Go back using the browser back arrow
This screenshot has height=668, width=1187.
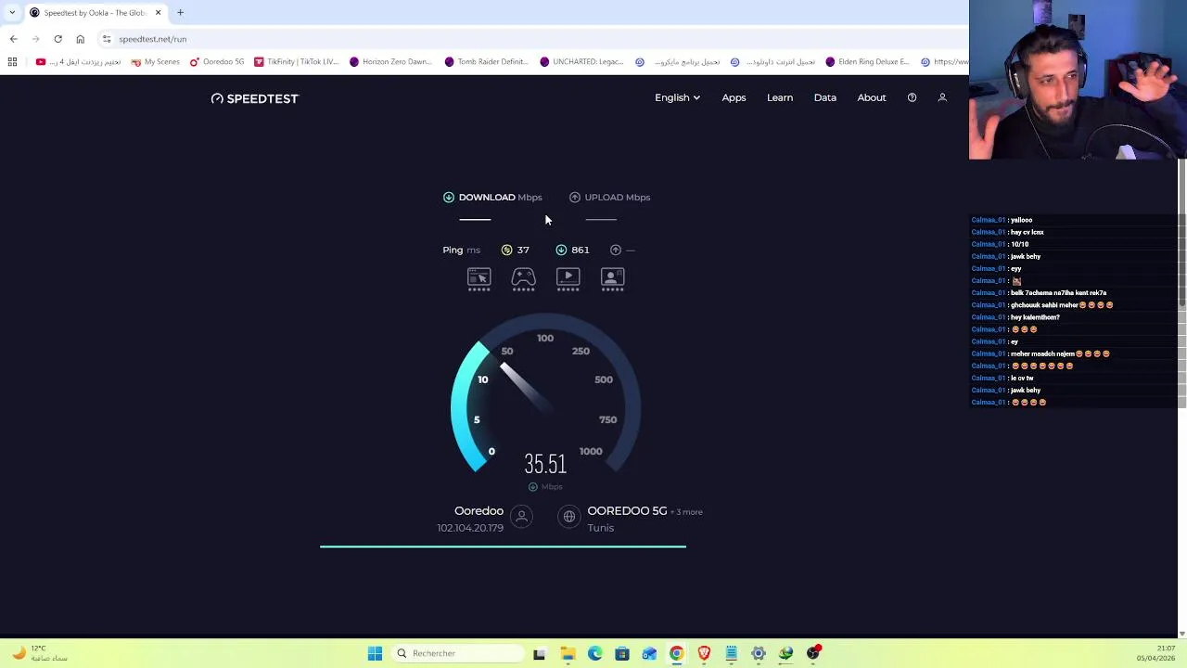pos(13,39)
